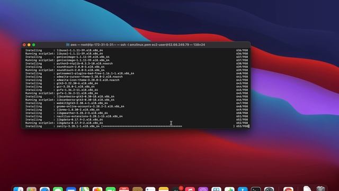
Task: Open the Trash in the Dock
Action: [x=320, y=189]
